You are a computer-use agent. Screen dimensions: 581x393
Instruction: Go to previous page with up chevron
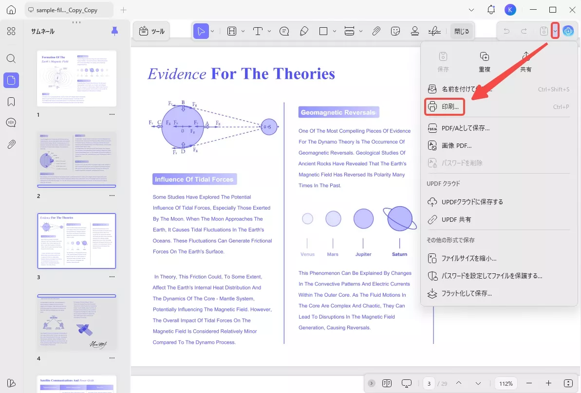pos(459,383)
